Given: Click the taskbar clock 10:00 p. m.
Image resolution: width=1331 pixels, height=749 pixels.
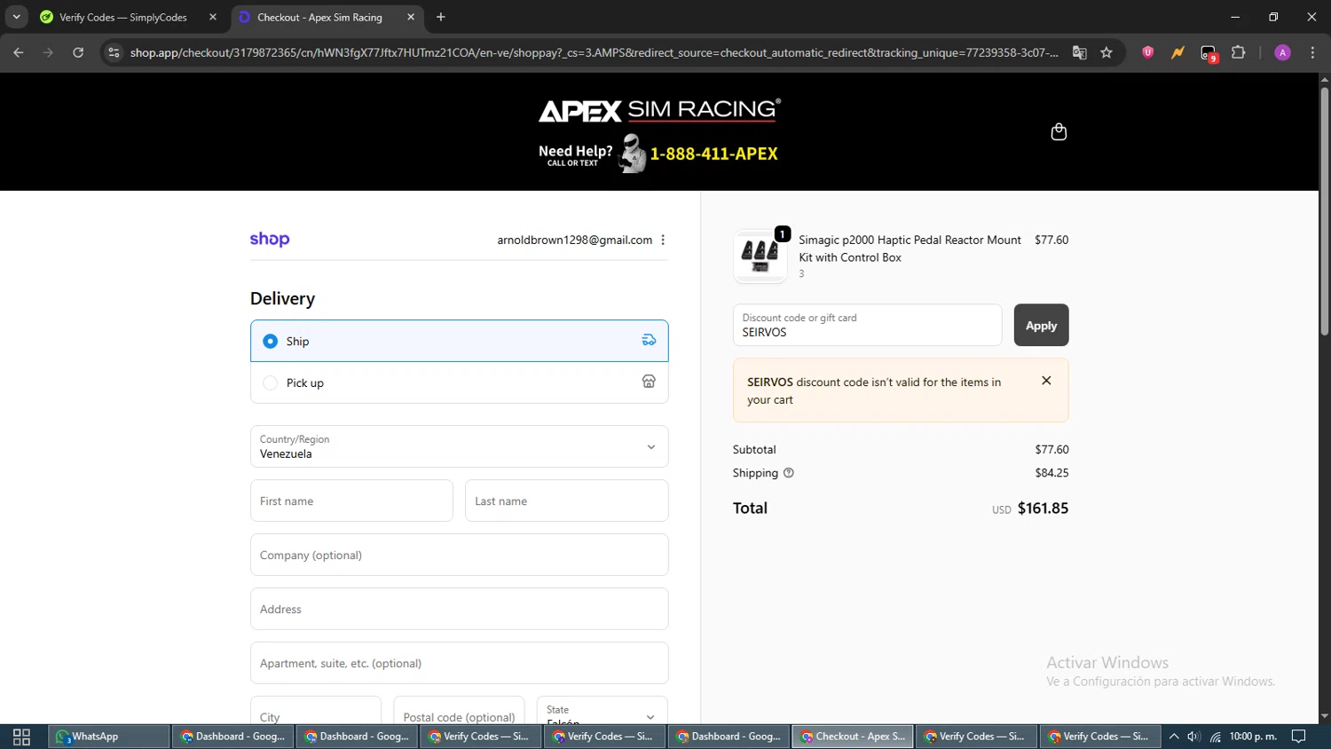Looking at the screenshot, I should pyautogui.click(x=1253, y=737).
